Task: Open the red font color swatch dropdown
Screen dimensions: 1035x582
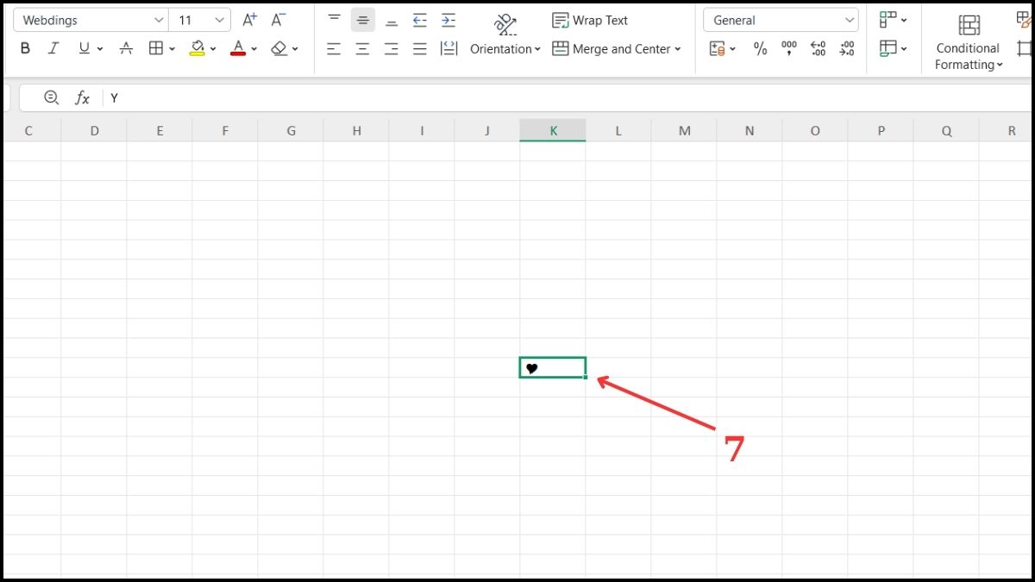Action: click(x=252, y=49)
